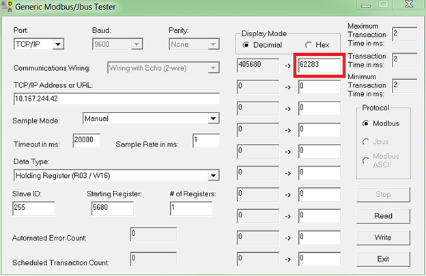Viewport: 426px width, 276px height.
Task: Open the Baud dropdown showing 9600
Action: [137, 44]
